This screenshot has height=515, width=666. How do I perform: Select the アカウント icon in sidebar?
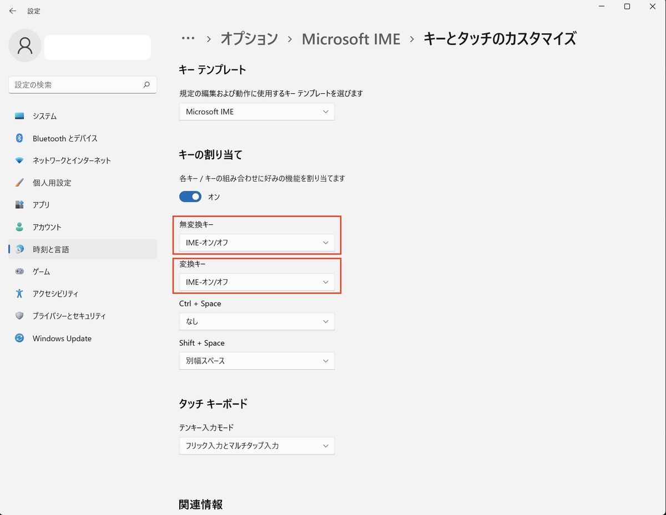click(x=18, y=227)
